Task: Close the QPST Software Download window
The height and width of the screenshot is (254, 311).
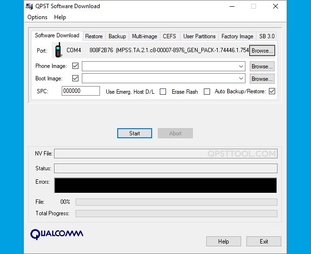Action: click(x=276, y=6)
